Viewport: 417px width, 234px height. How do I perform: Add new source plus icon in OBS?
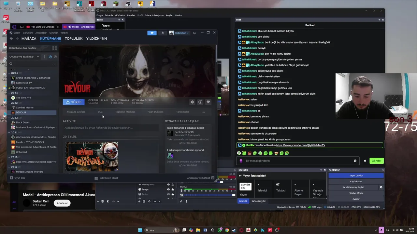click(139, 201)
